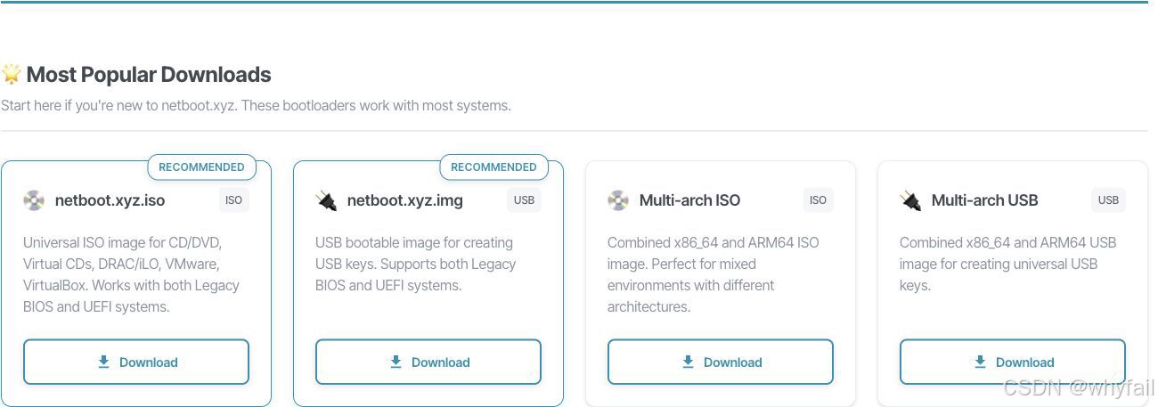Click the netboot.xyz.img title
Viewport: 1158px width, 407px height.
(405, 200)
